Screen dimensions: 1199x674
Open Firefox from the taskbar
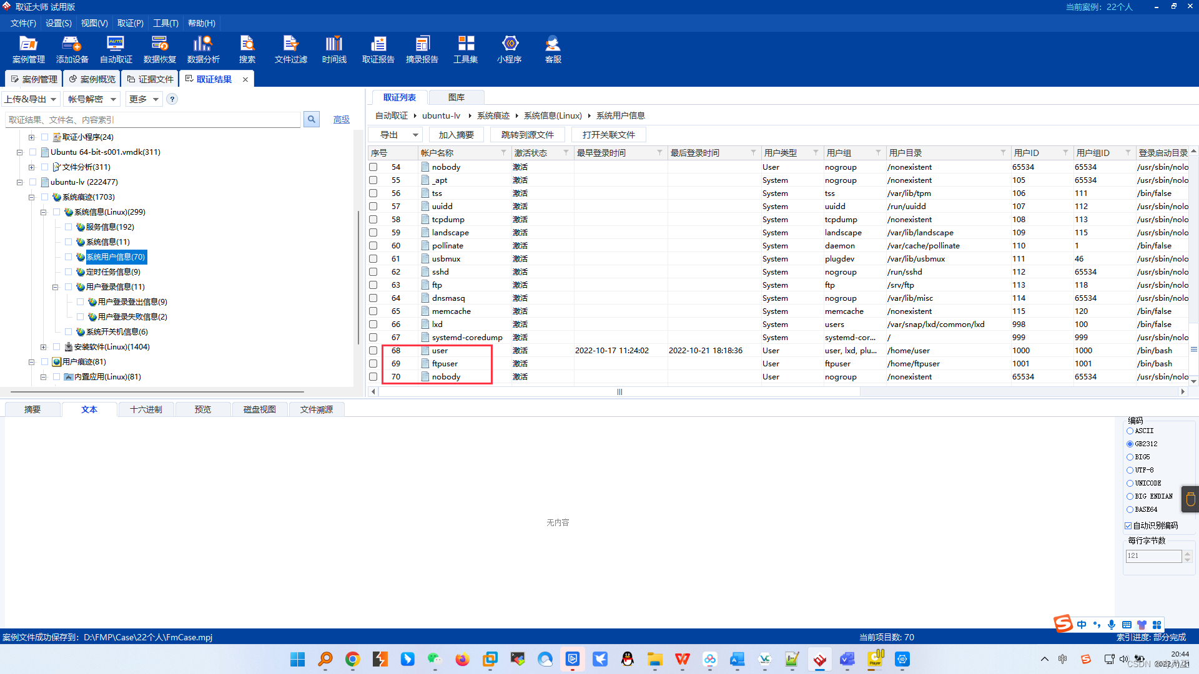(462, 659)
